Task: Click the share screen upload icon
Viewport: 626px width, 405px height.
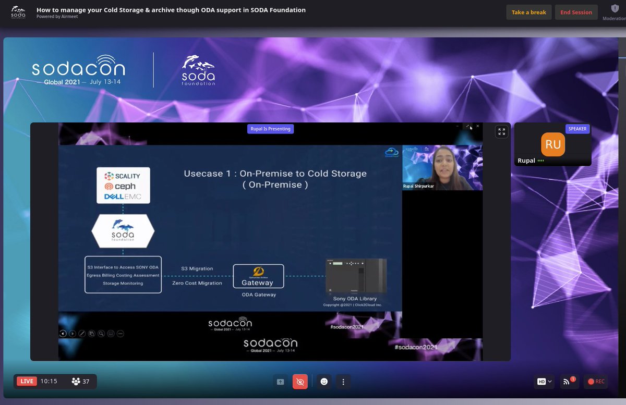Action: pyautogui.click(x=280, y=382)
